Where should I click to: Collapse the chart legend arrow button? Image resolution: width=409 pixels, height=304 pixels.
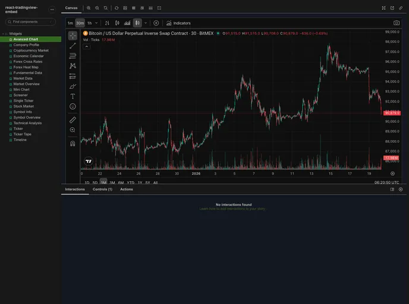[87, 47]
